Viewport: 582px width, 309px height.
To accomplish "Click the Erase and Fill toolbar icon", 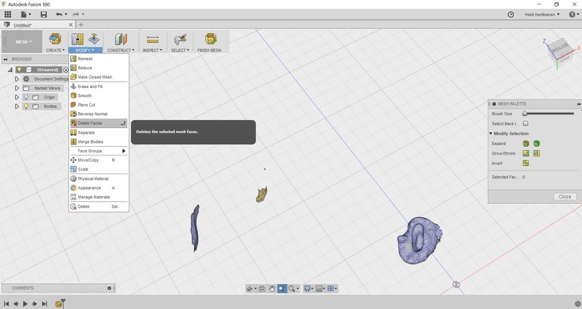I will click(94, 39).
